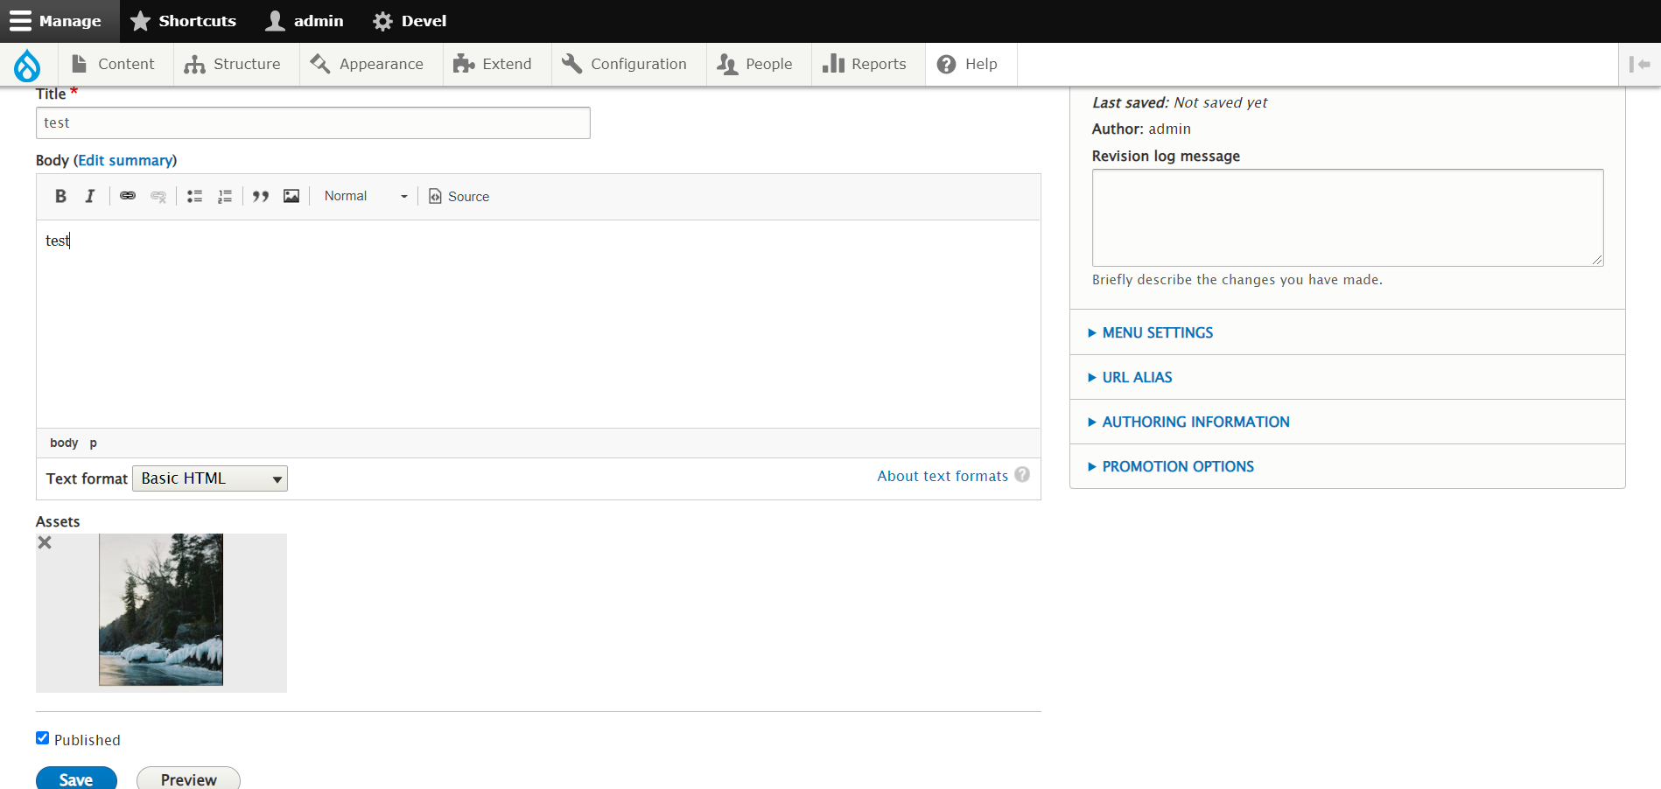
Task: Open the paragraph format dropdown showing Normal
Action: (363, 196)
